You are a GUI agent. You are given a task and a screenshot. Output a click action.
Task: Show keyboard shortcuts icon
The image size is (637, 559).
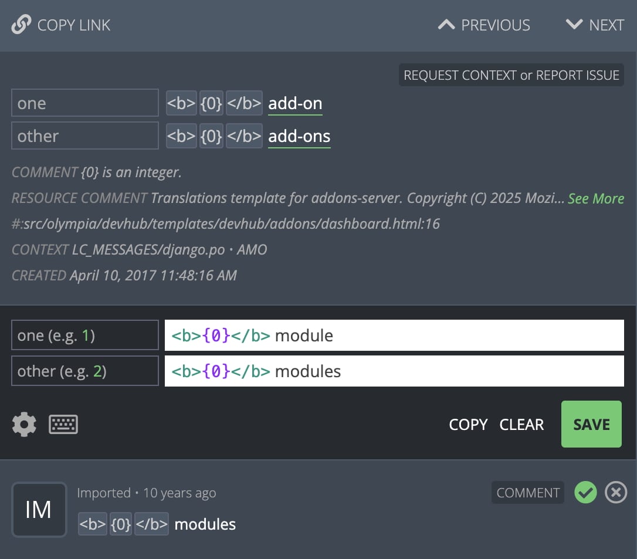coord(63,424)
